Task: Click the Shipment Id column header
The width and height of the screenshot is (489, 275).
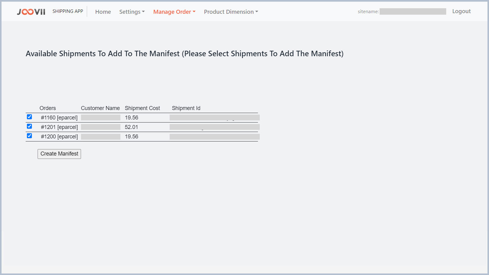Action: click(x=186, y=108)
